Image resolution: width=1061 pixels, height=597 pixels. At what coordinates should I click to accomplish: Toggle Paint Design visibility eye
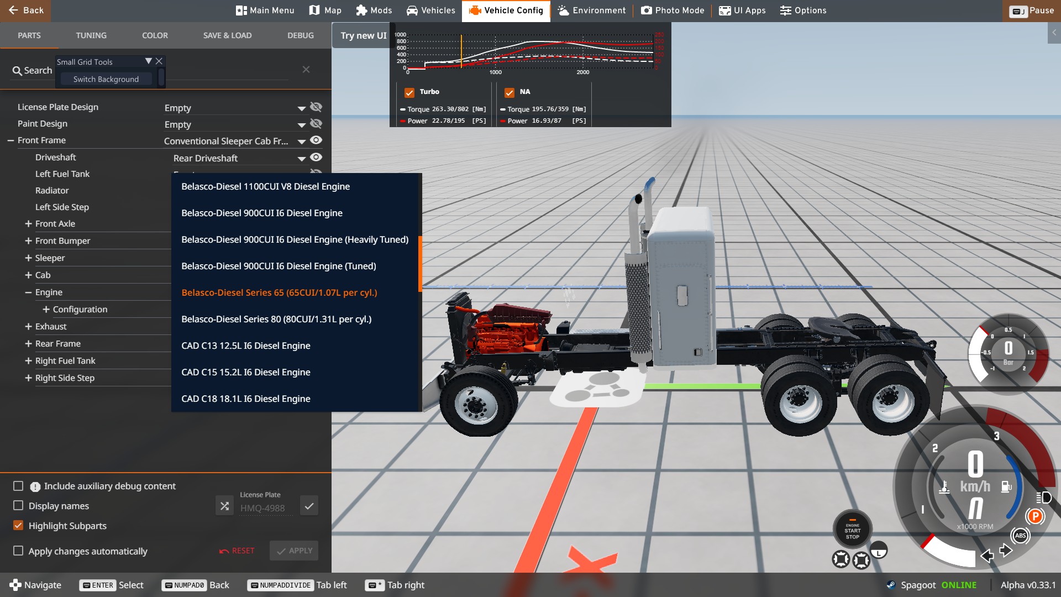click(316, 124)
